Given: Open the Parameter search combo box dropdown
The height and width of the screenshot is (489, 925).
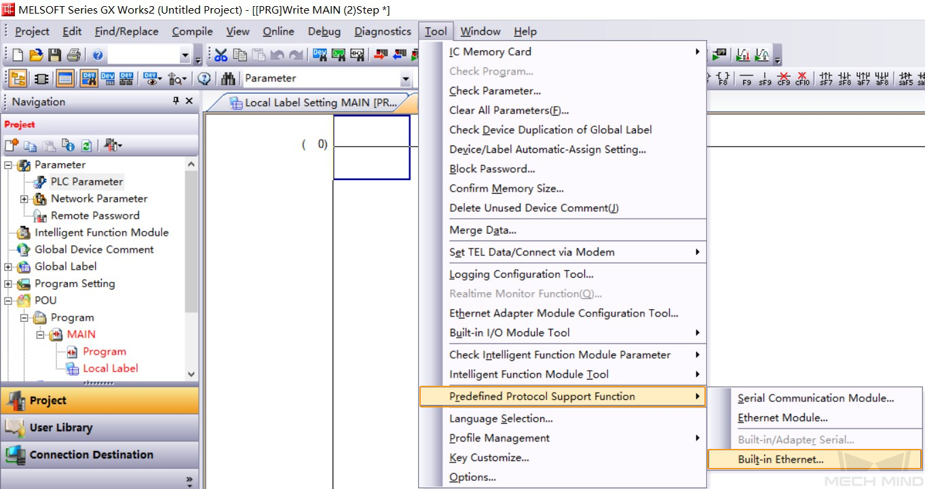Looking at the screenshot, I should (x=406, y=79).
